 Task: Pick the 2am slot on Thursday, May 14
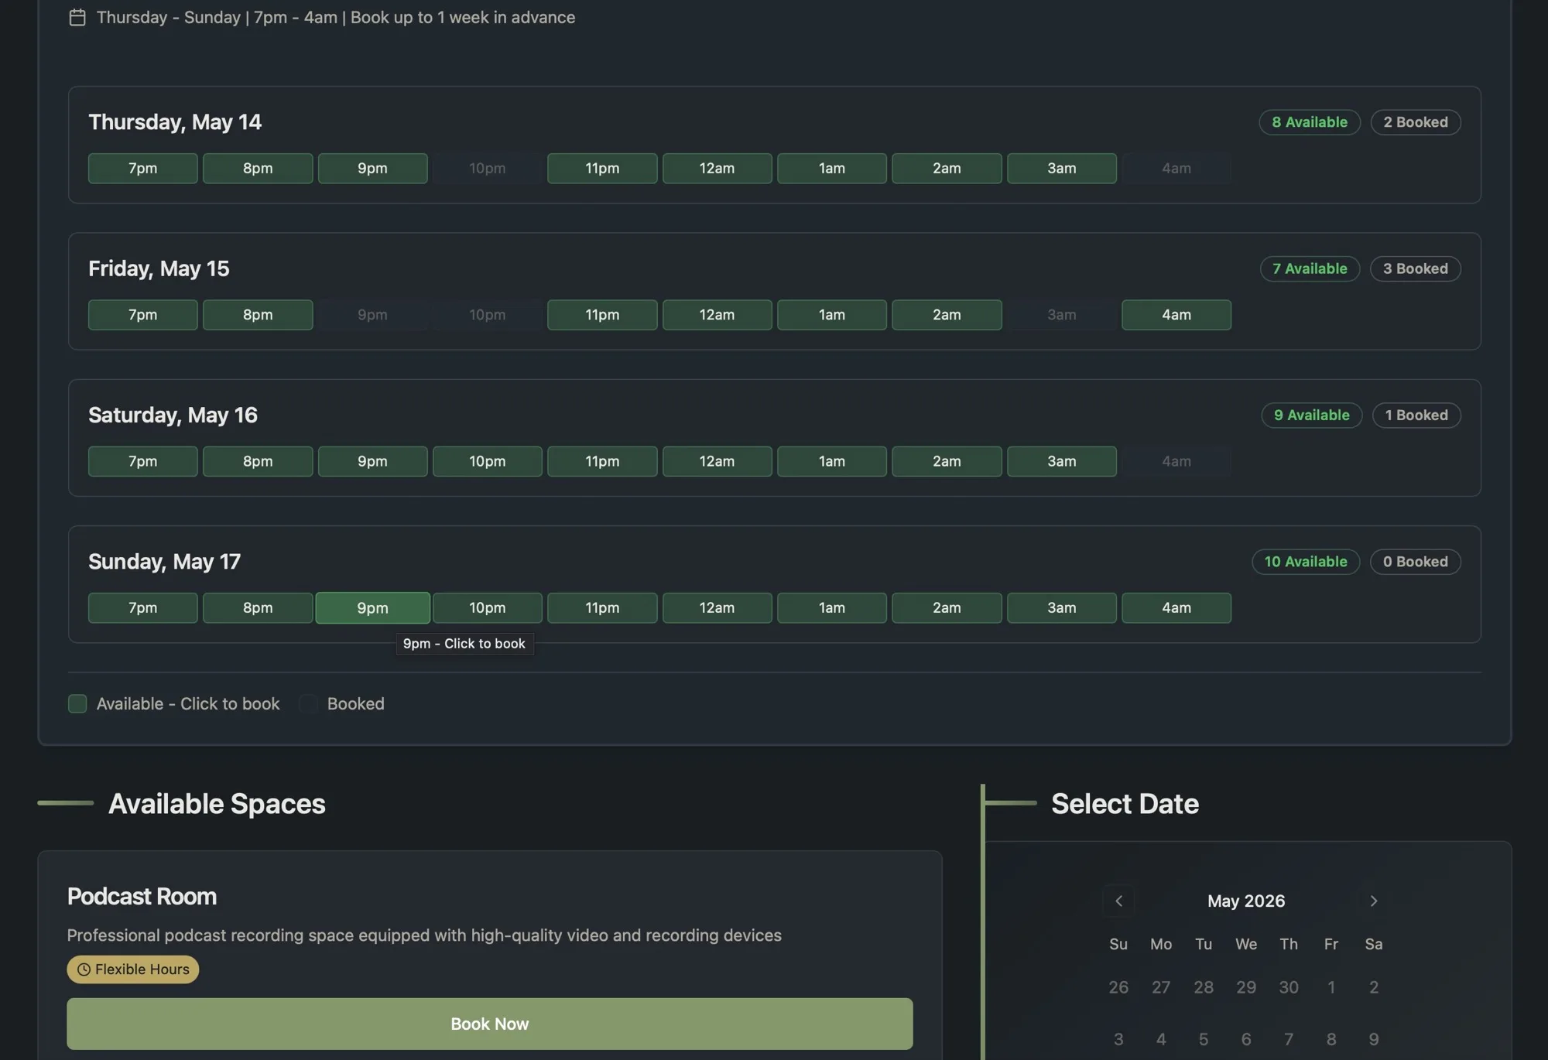coord(947,168)
